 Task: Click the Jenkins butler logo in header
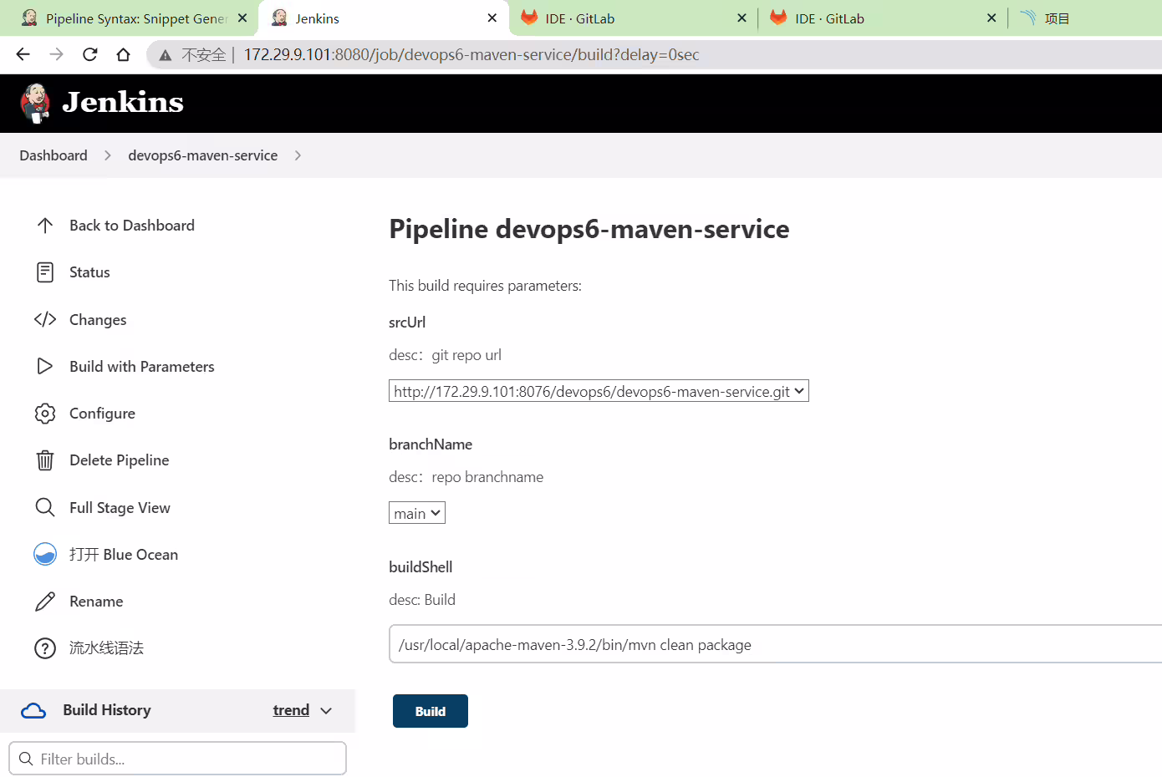pyautogui.click(x=35, y=104)
